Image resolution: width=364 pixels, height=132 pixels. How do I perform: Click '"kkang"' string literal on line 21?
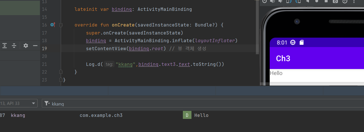click(x=126, y=64)
